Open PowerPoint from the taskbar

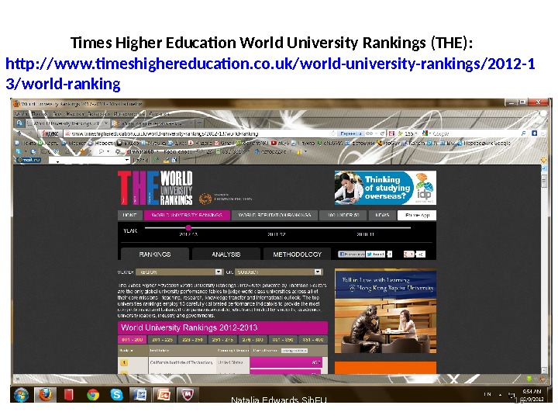[164, 395]
